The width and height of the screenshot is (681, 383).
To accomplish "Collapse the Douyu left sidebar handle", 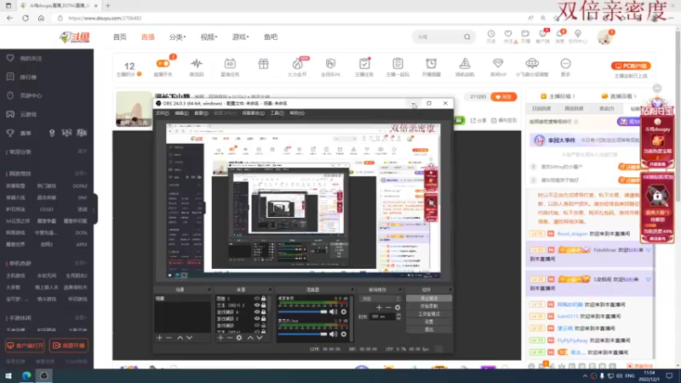I will point(94,209).
